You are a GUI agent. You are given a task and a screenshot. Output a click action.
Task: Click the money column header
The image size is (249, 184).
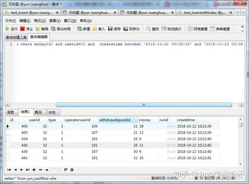pyautogui.click(x=149, y=120)
